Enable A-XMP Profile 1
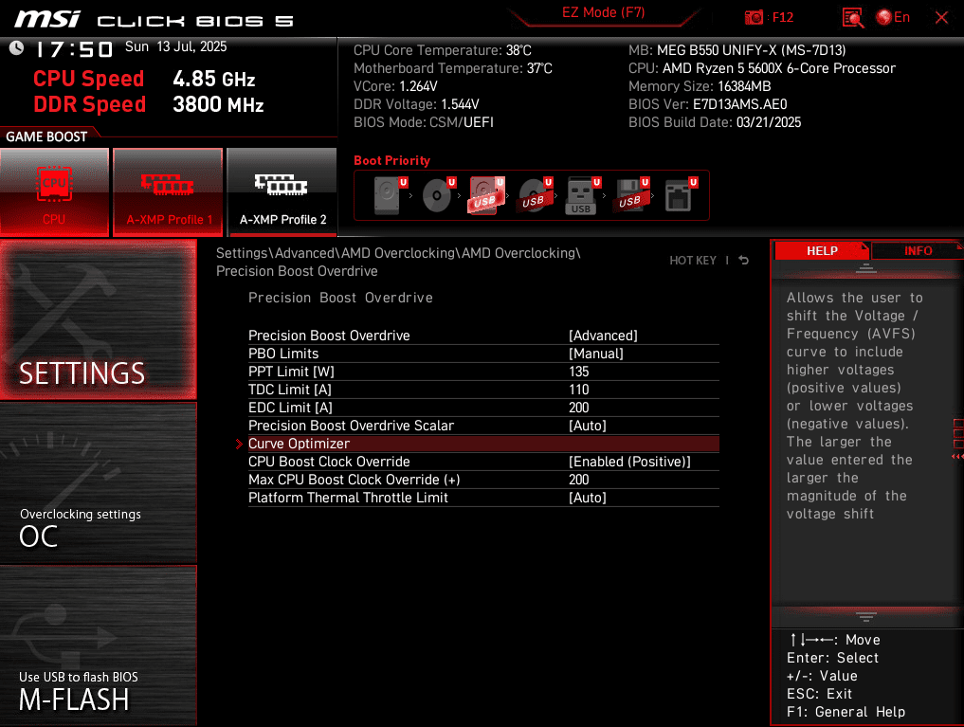 point(167,191)
